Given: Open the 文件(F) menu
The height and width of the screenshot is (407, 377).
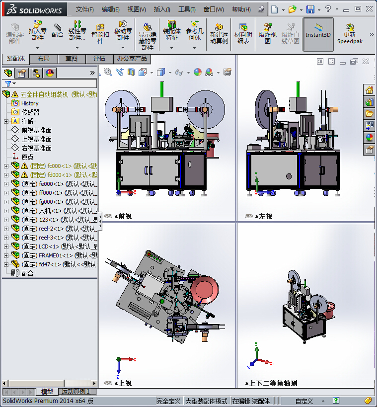Looking at the screenshot, I should 85,9.
